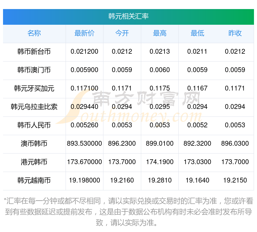Click the 0.1167 low value

(197, 88)
